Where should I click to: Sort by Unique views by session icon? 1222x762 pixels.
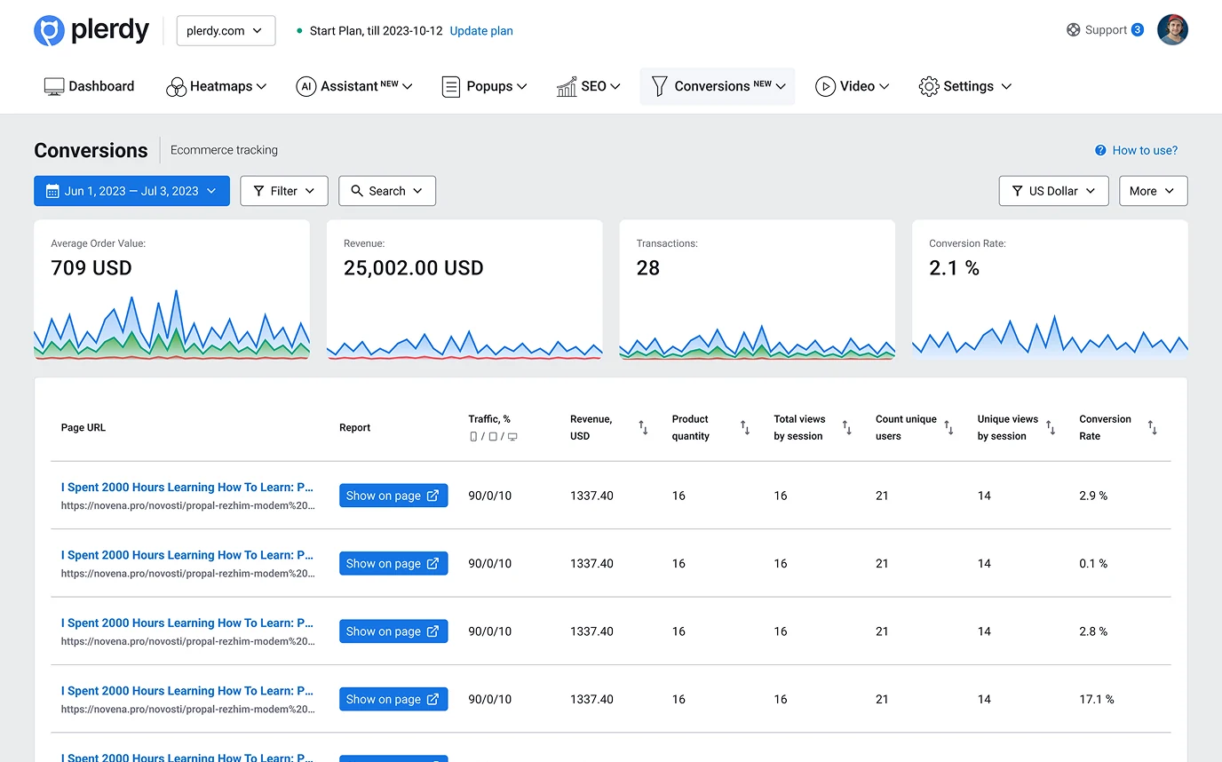click(x=1051, y=427)
